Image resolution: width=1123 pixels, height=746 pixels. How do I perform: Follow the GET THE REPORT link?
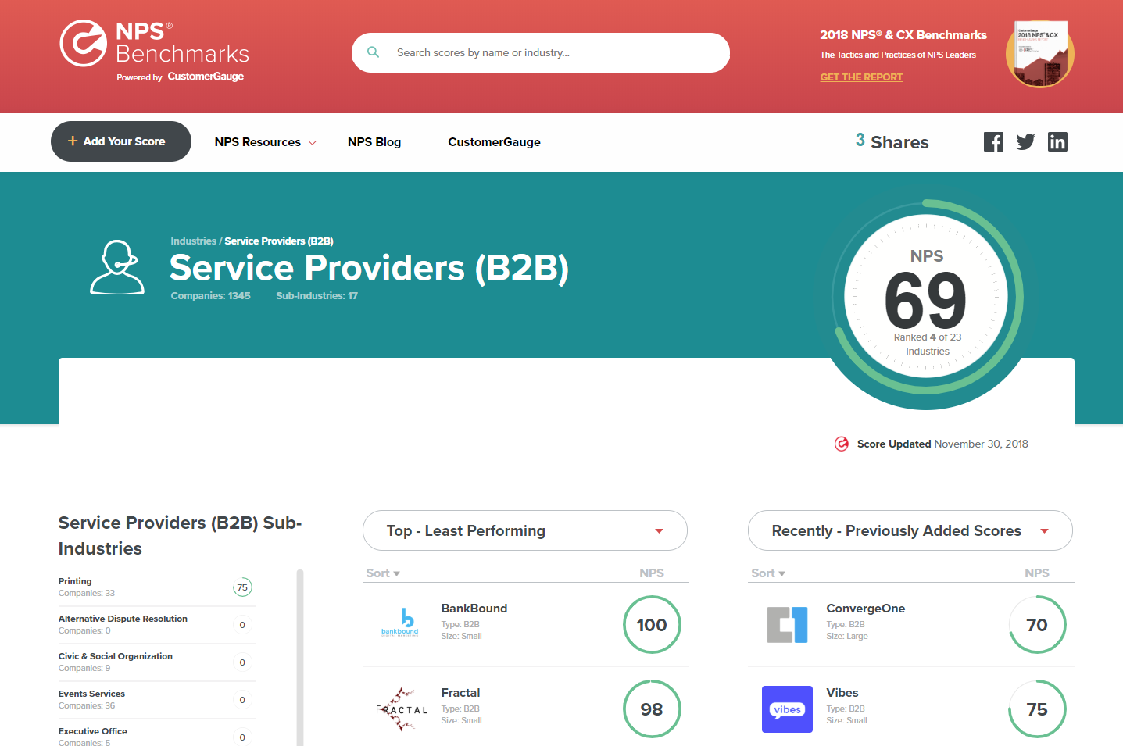pyautogui.click(x=861, y=77)
